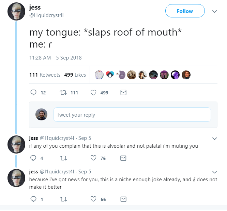The image size is (227, 211).
Task: Open the @l1quidcryst4l handle in tweet header
Action: 46,15
